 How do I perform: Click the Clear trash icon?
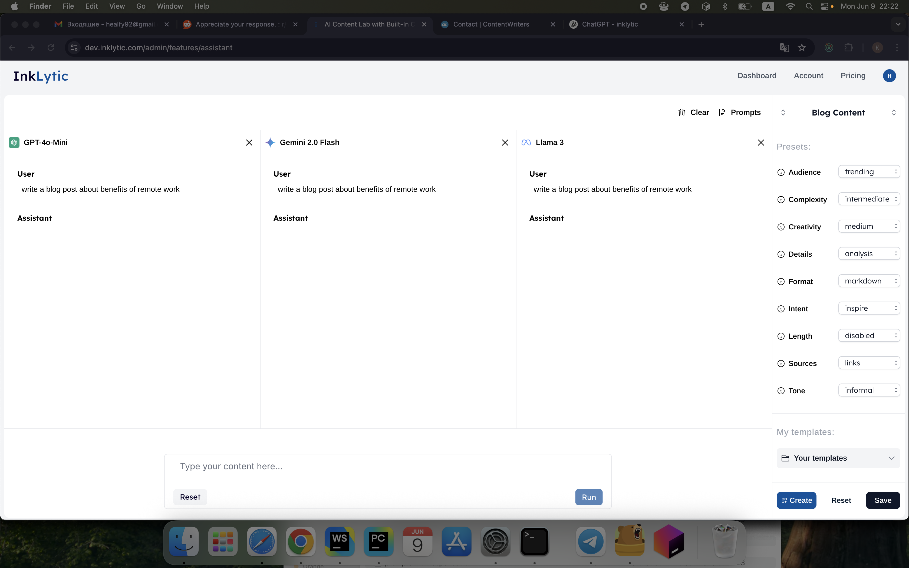point(681,112)
